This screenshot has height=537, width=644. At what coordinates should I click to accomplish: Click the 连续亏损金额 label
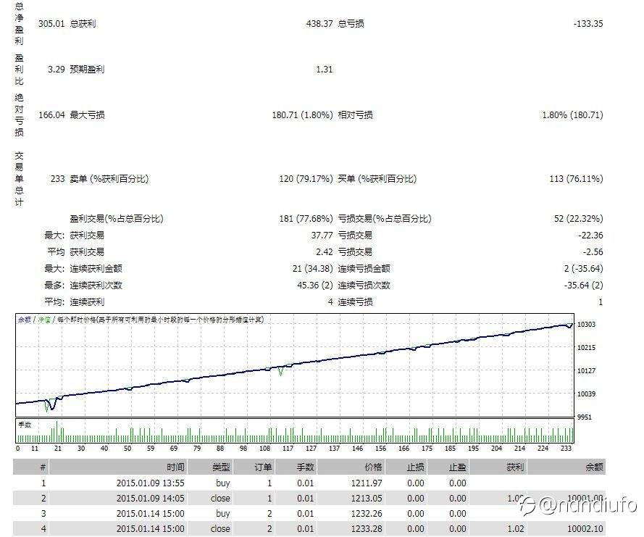pyautogui.click(x=364, y=269)
